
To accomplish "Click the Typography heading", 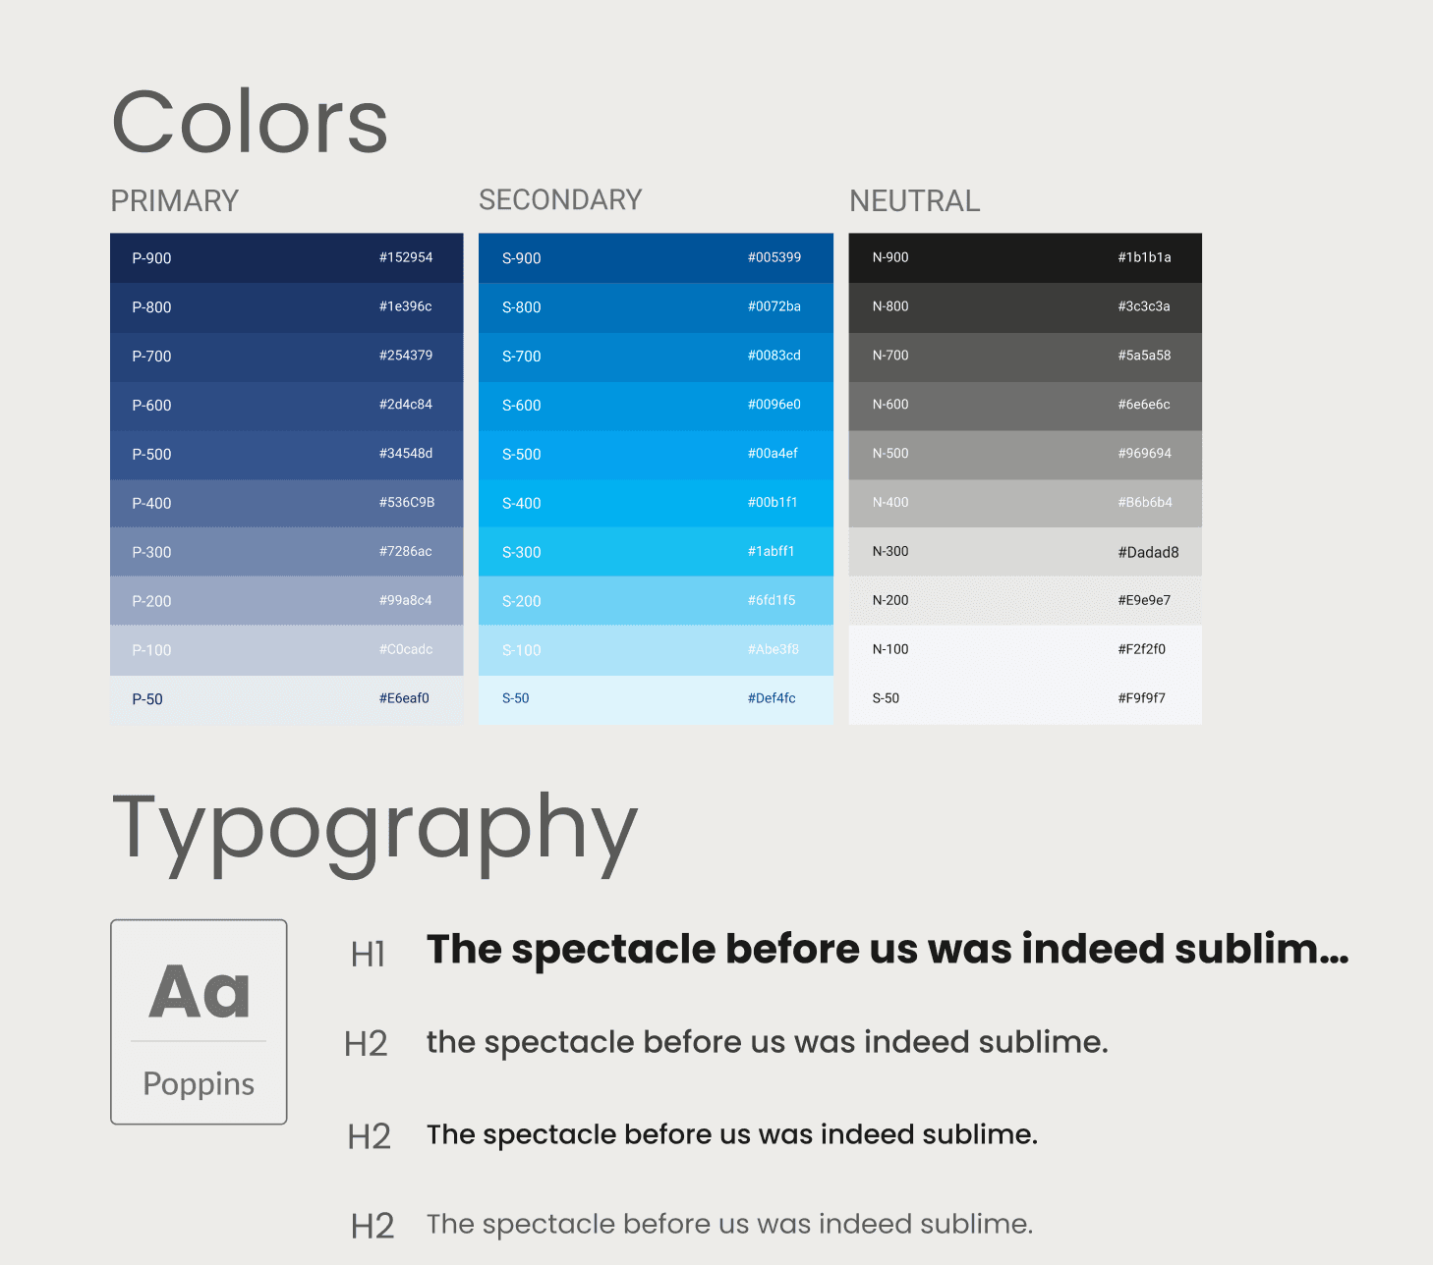I will 374,831.
